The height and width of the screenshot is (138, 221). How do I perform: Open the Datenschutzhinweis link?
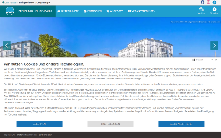[27, 135]
